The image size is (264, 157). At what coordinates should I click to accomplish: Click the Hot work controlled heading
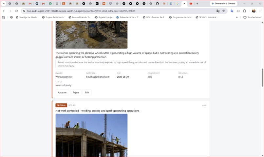pyautogui.click(x=97, y=111)
